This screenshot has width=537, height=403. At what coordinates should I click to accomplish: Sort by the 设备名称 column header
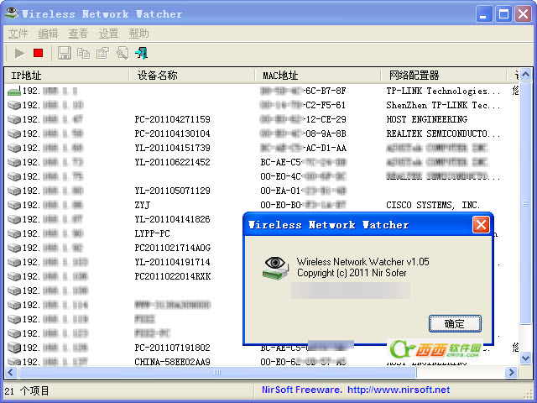[192, 76]
